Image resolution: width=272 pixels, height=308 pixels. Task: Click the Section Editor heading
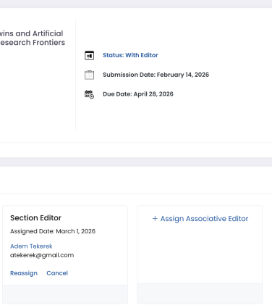coord(35,218)
